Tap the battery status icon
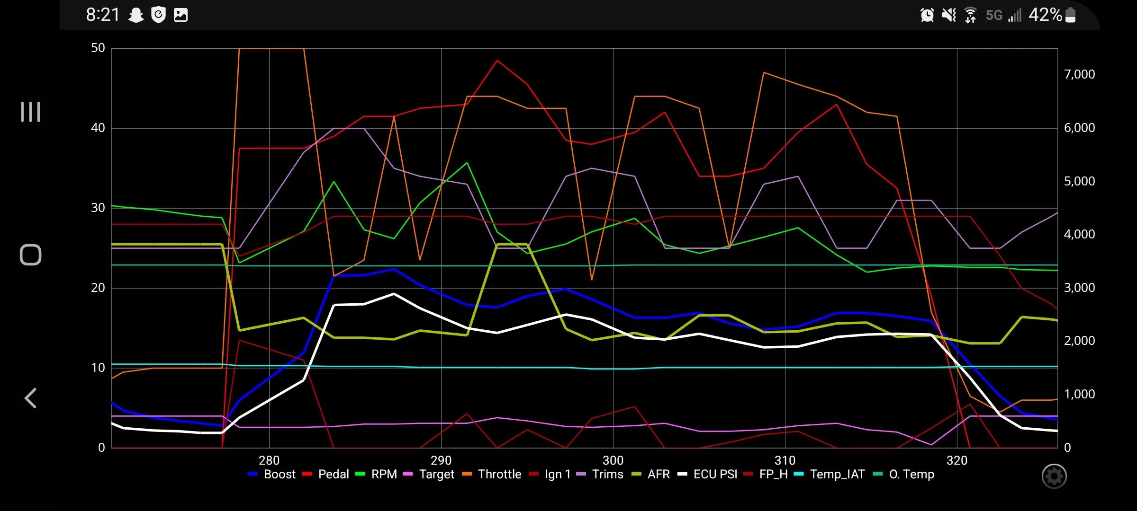Screen dimensions: 1137x511 [1070, 15]
